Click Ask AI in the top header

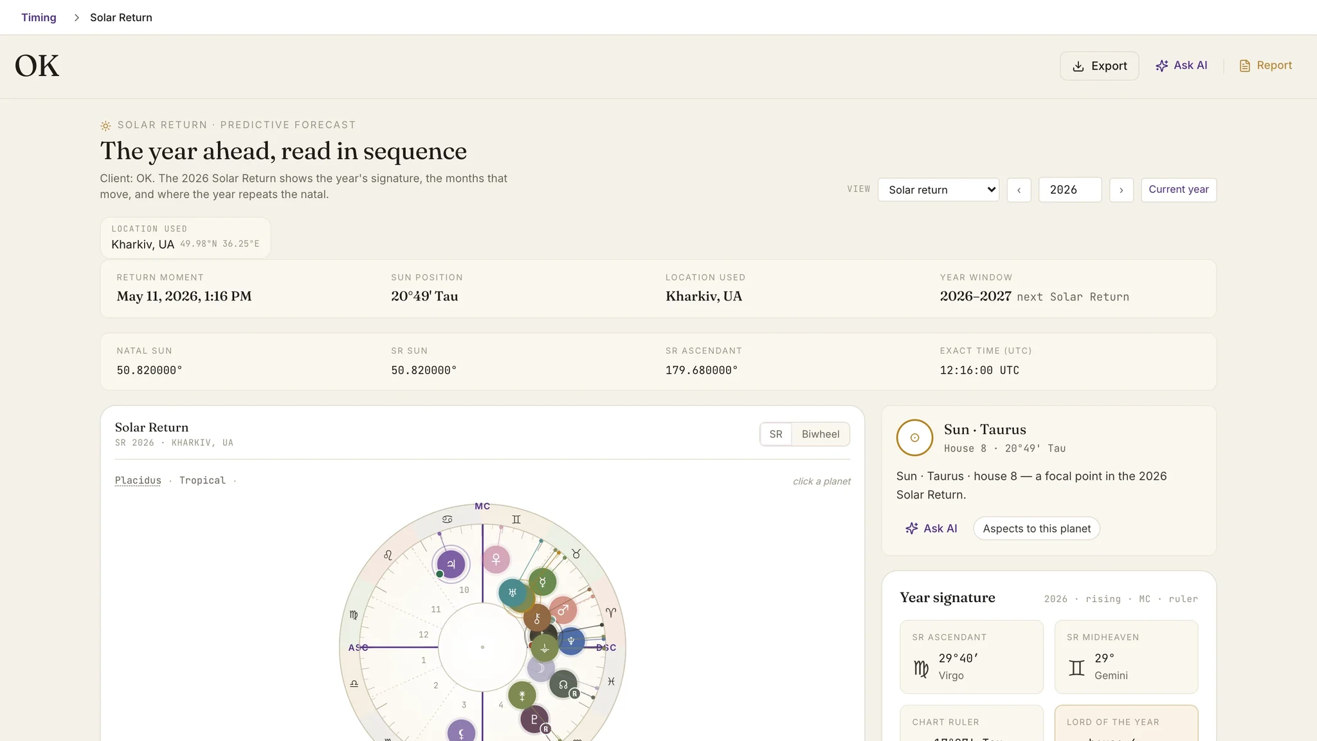[1181, 66]
